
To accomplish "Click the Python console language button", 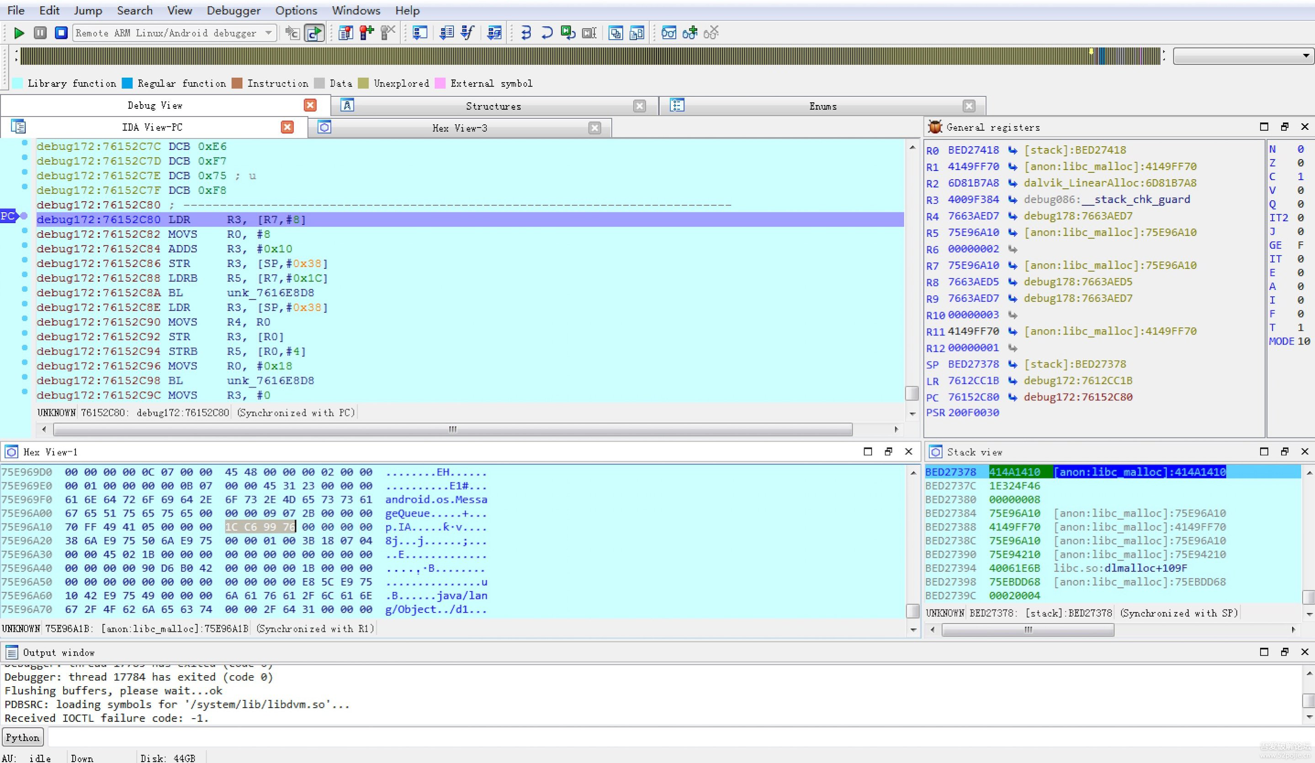I will [22, 737].
